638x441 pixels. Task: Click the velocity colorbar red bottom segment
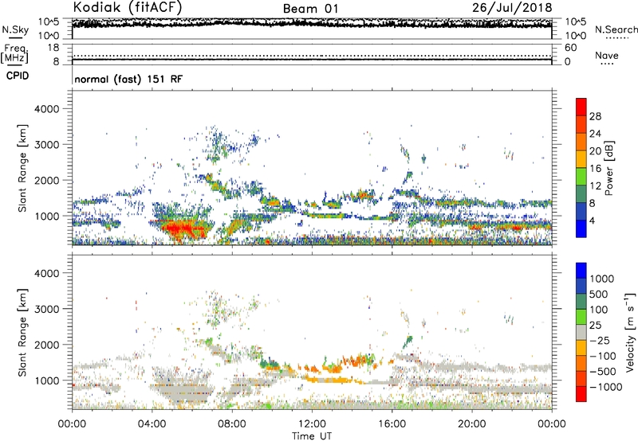pyautogui.click(x=581, y=394)
